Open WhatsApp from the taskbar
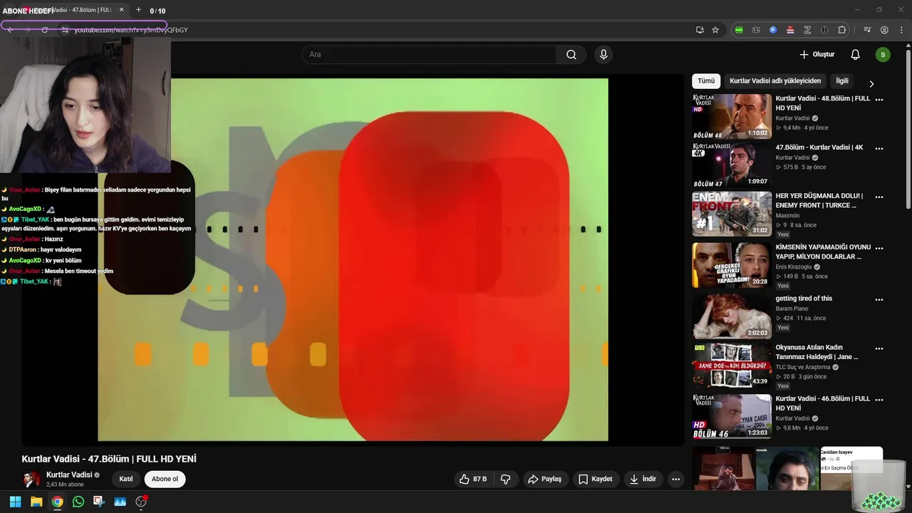Viewport: 912px width, 513px height. [78, 502]
